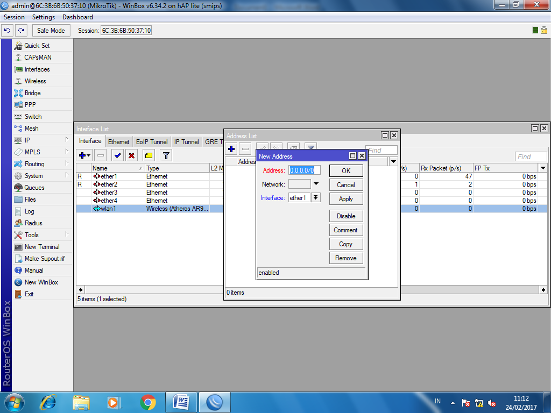Switch to IP Tunnel tab
Screen dimensions: 551x413
click(x=186, y=142)
